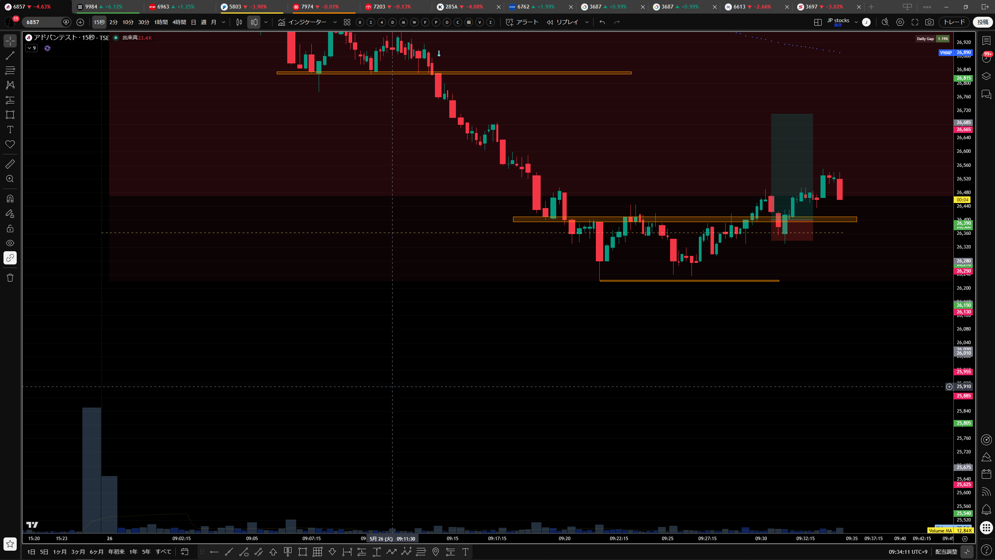Activate the magnet mode tool
This screenshot has height=560, width=995.
[10, 199]
